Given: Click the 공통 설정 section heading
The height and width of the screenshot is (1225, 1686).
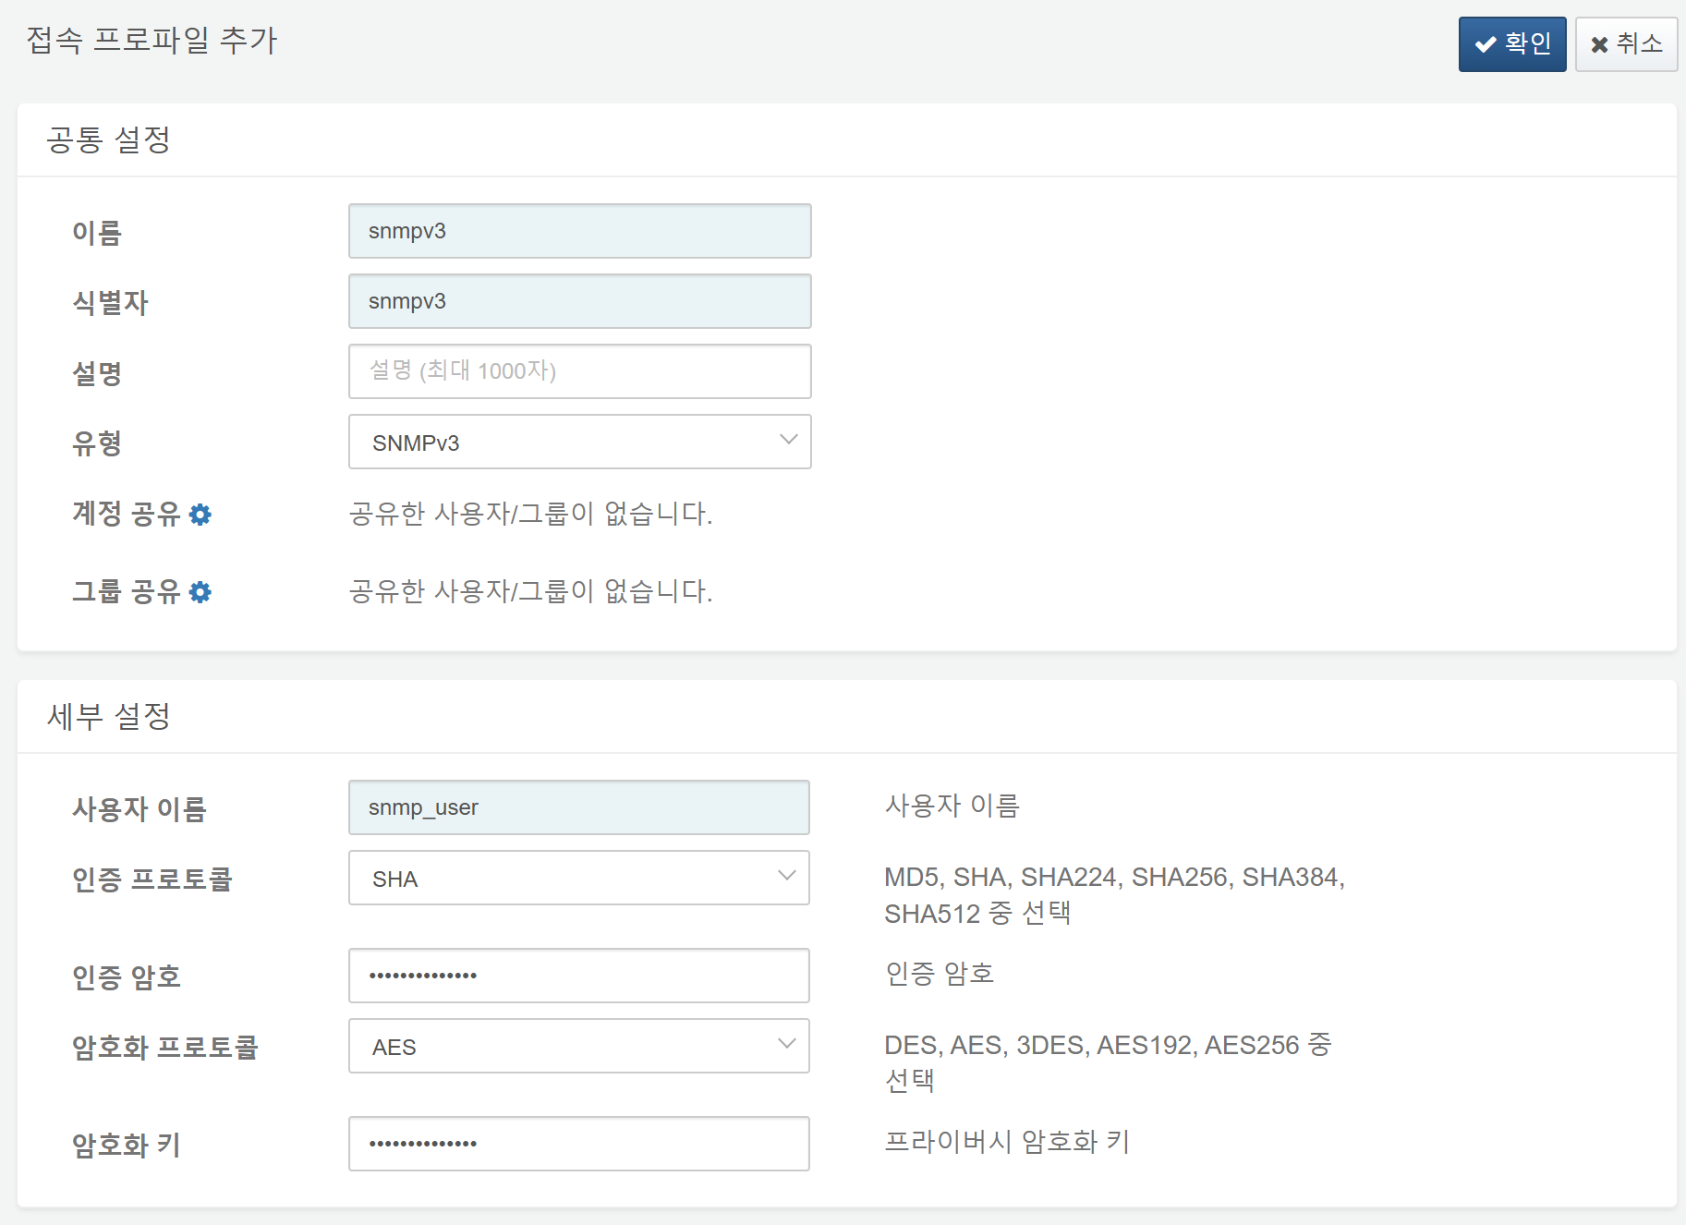Looking at the screenshot, I should [109, 140].
